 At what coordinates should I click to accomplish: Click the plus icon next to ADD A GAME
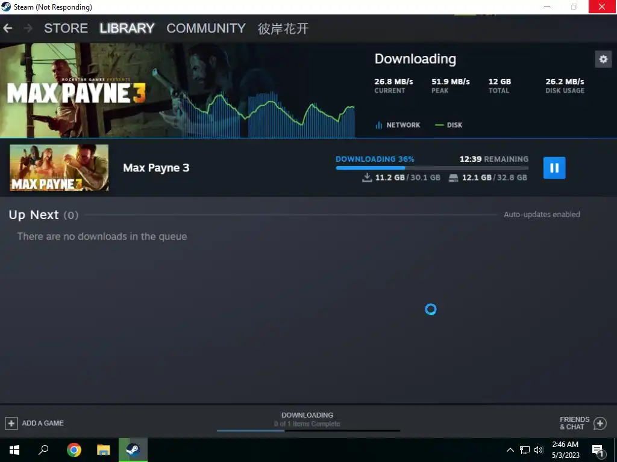tap(11, 423)
